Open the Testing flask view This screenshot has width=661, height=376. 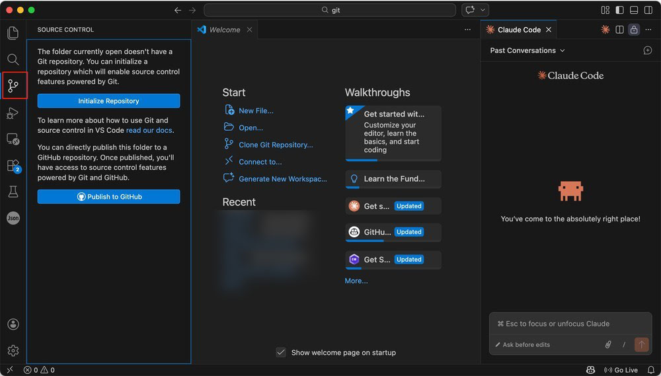pyautogui.click(x=13, y=192)
